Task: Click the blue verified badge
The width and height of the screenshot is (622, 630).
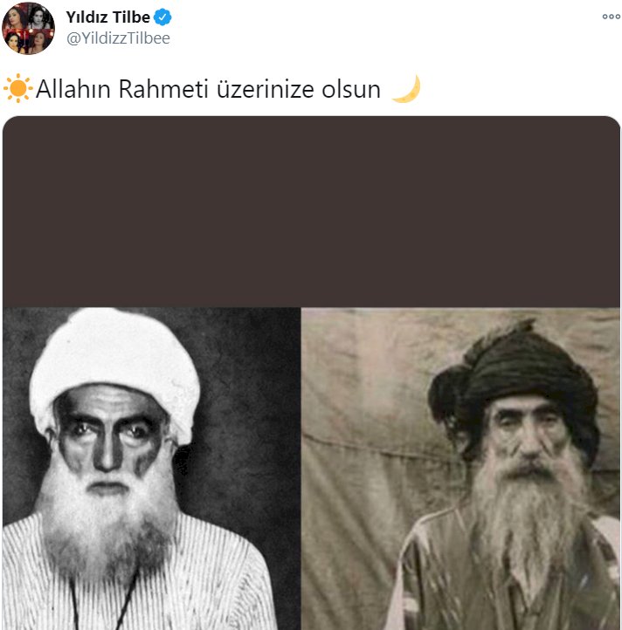Action: (x=162, y=17)
